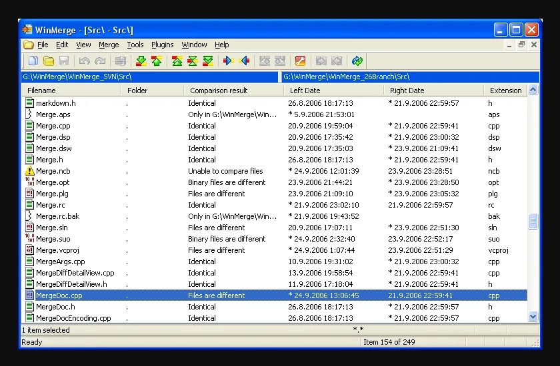Select the Merge.dsw file
The width and height of the screenshot is (560, 366).
[x=53, y=148]
